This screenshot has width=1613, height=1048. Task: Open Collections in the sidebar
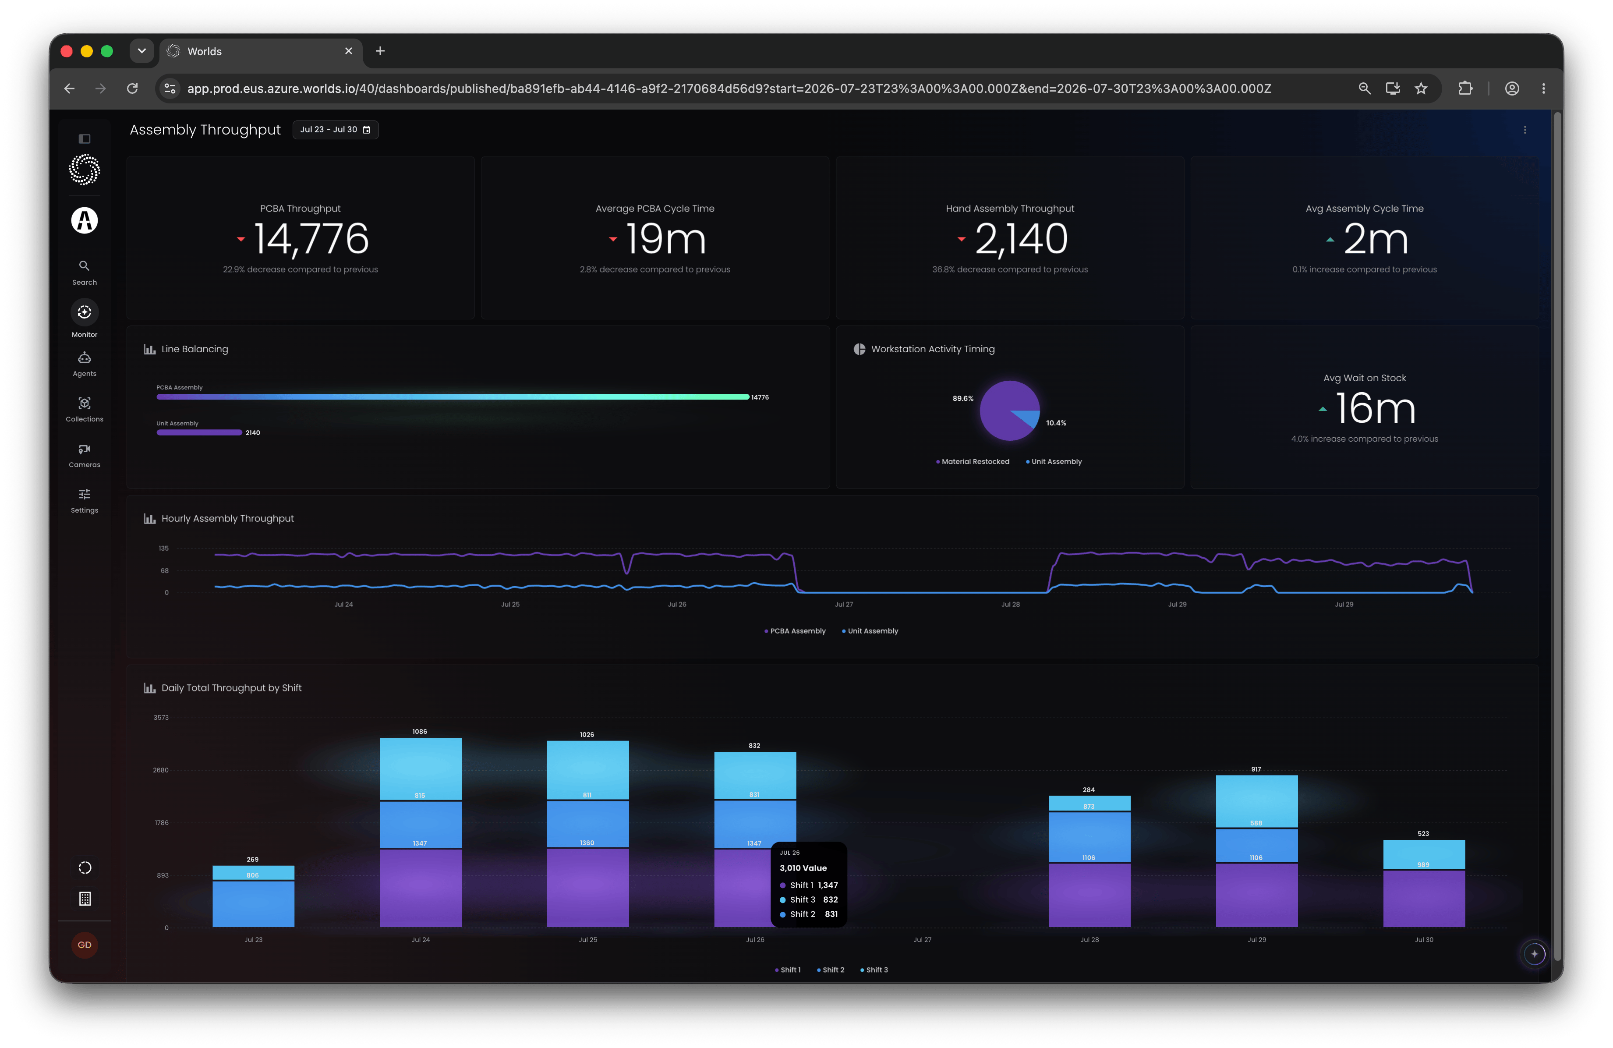[85, 410]
